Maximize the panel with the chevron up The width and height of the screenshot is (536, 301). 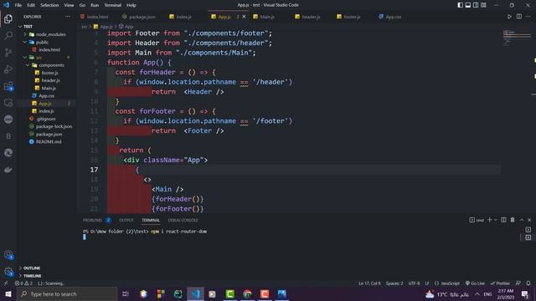(521, 220)
